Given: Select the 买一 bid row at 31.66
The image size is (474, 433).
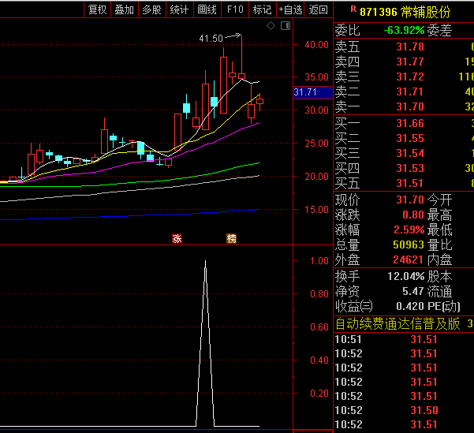Looking at the screenshot, I should (x=402, y=123).
